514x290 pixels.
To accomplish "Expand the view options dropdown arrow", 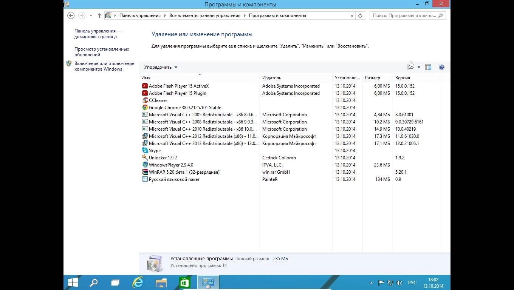I will point(419,67).
